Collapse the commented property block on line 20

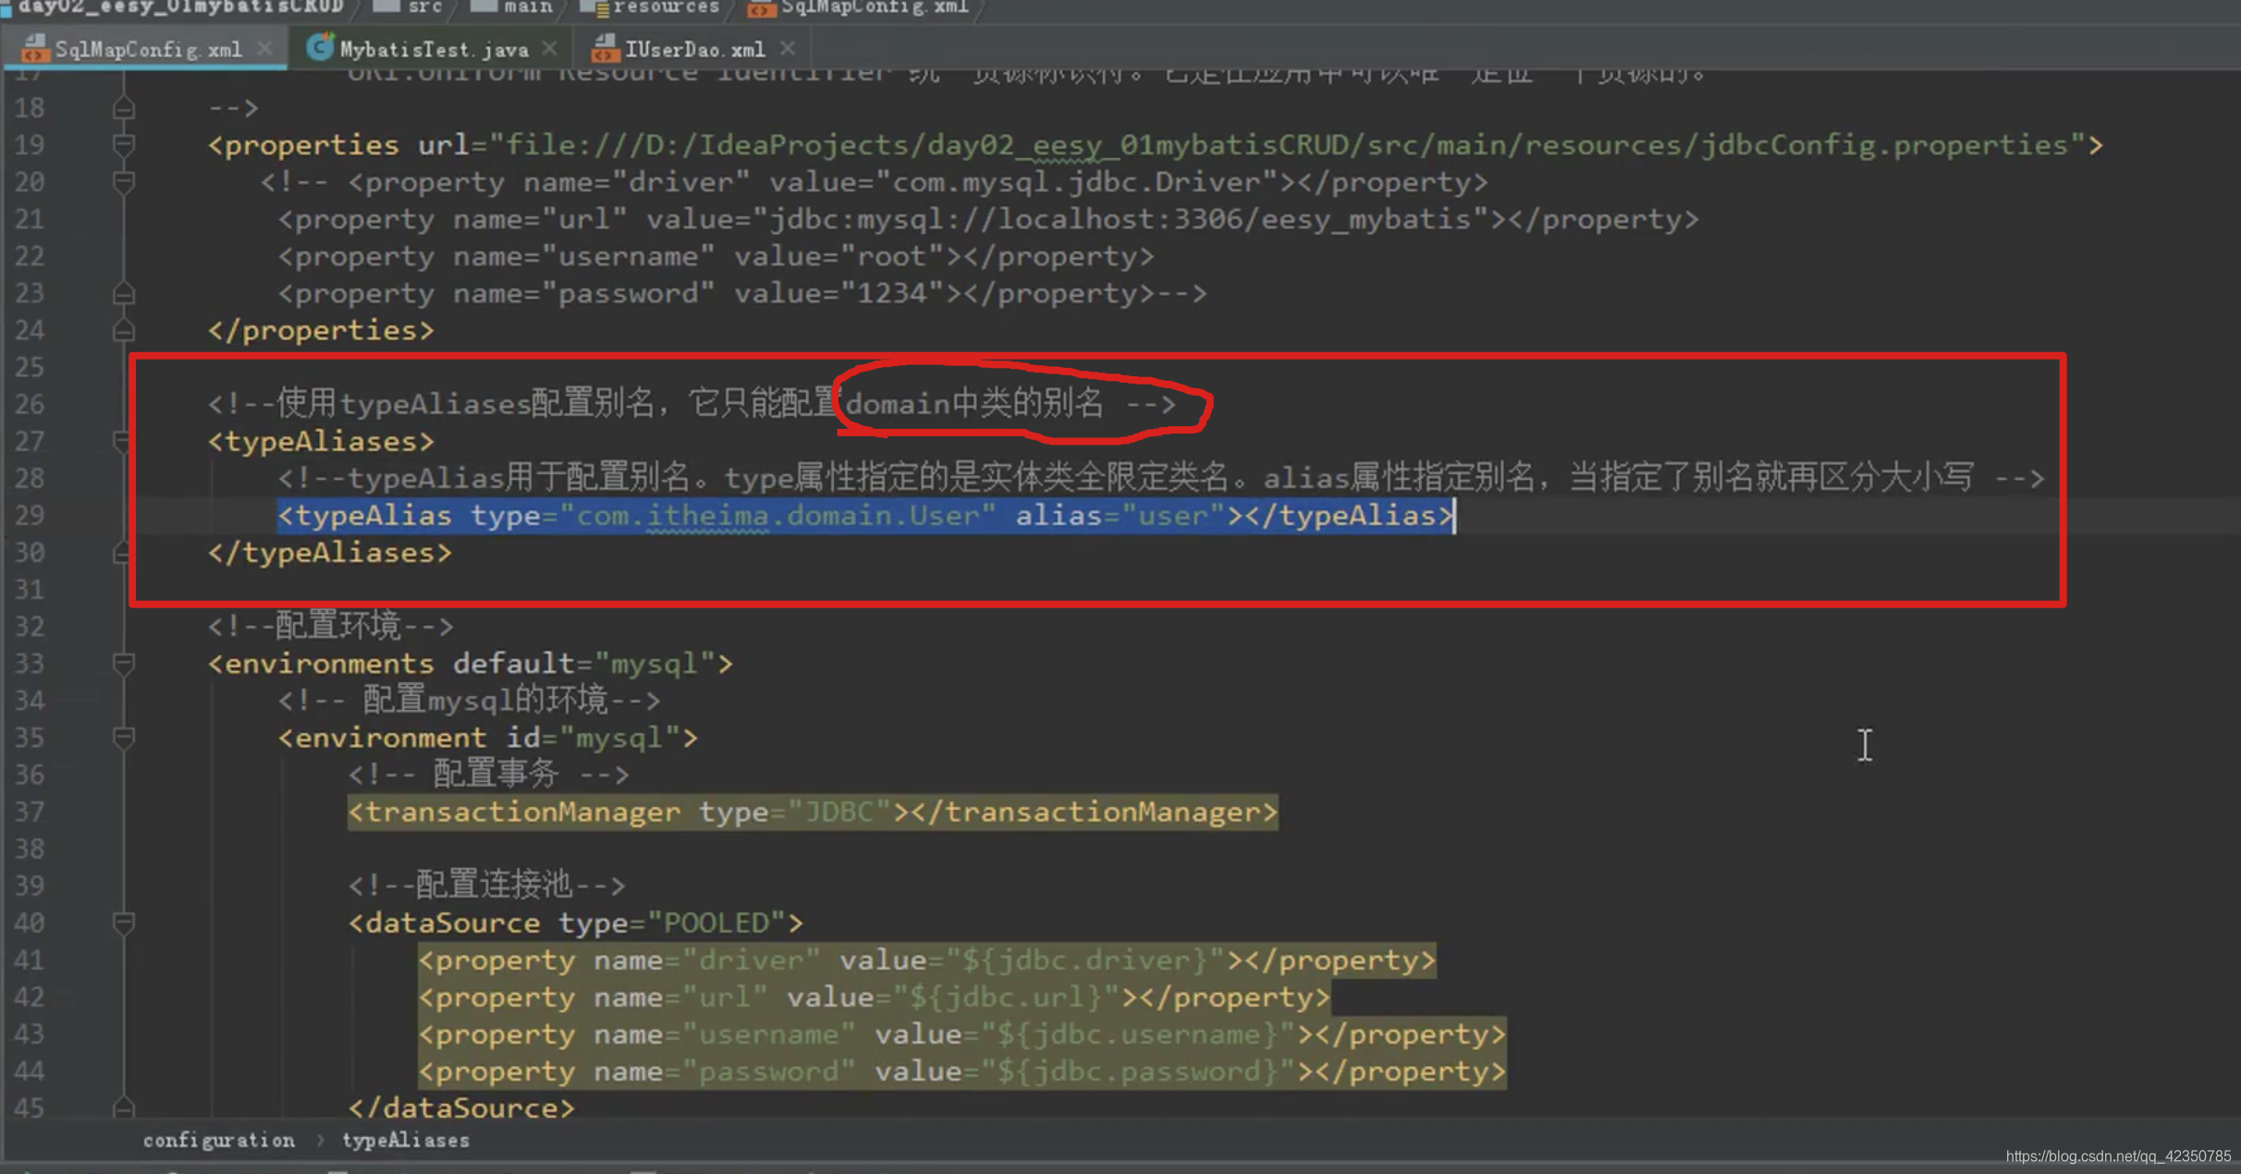click(x=123, y=182)
